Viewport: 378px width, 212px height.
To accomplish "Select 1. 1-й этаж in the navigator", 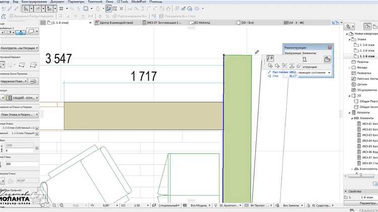I will [x=364, y=56].
